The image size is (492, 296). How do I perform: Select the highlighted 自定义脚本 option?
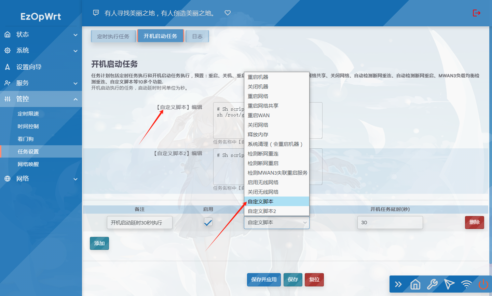(x=277, y=202)
